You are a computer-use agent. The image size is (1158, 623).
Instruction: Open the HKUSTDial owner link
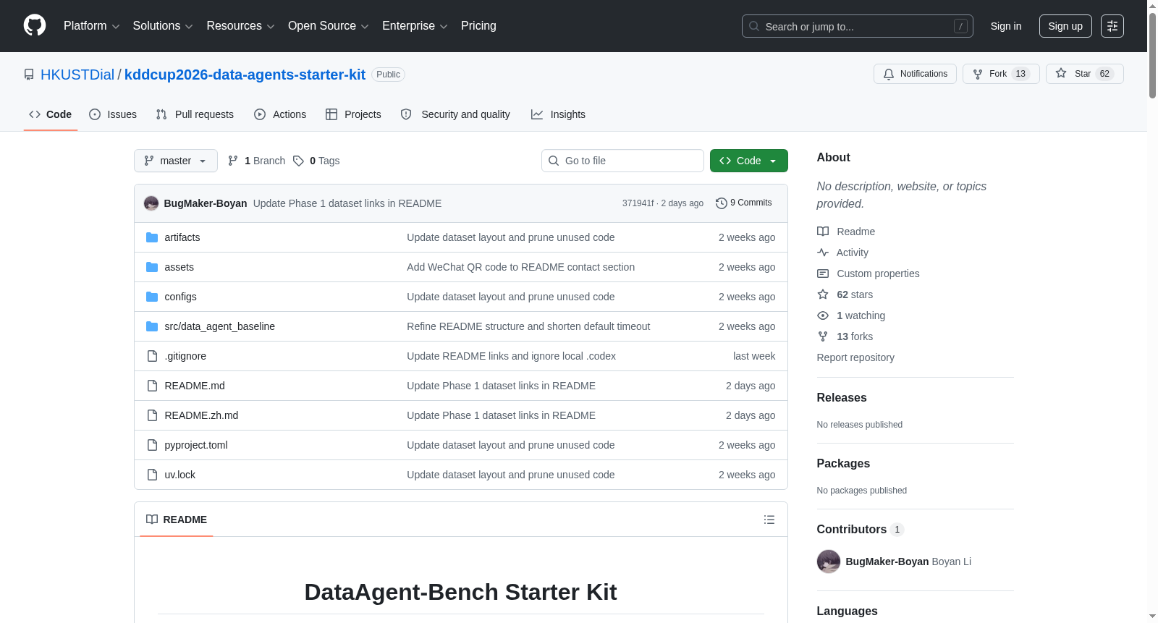click(x=77, y=75)
